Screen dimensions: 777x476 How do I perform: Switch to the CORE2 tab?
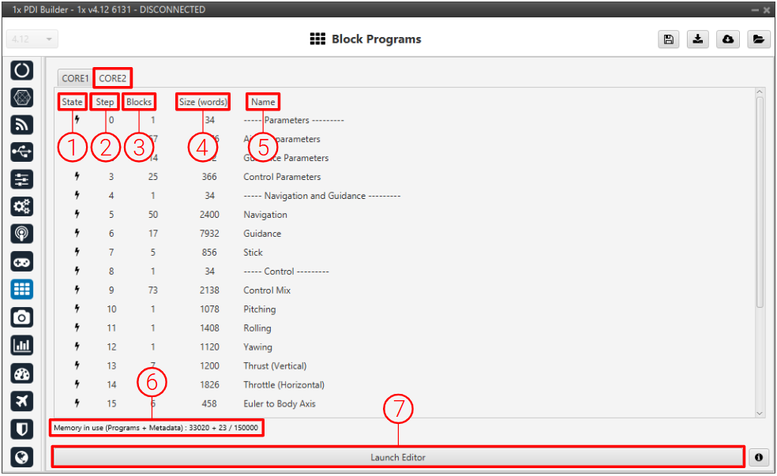click(x=112, y=78)
